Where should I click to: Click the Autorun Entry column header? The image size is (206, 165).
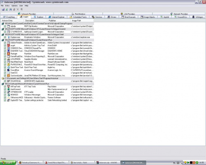(x=12, y=21)
